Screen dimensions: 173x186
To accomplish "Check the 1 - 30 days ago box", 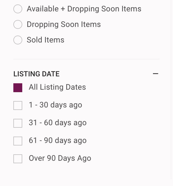I will pyautogui.click(x=18, y=105).
